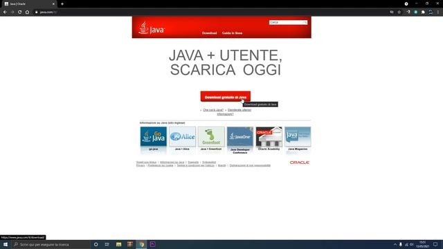Open Guida in linea in the header
443x249 pixels.
pyautogui.click(x=232, y=33)
